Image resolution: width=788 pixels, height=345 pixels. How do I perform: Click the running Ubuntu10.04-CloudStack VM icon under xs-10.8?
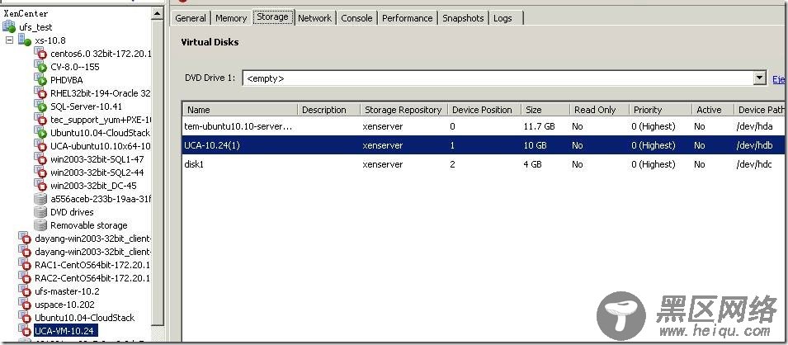[x=40, y=132]
